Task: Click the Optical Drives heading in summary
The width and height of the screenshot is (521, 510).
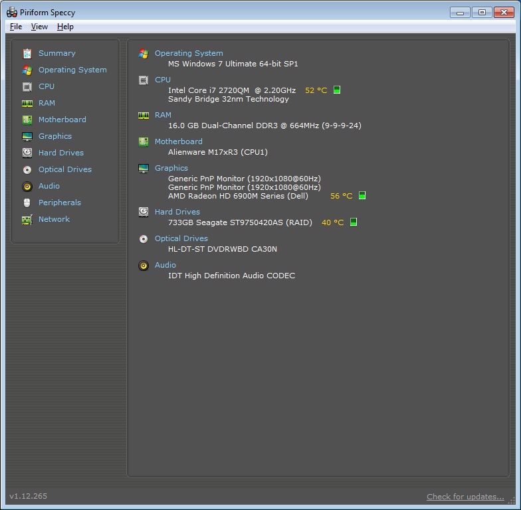Action: pos(181,238)
